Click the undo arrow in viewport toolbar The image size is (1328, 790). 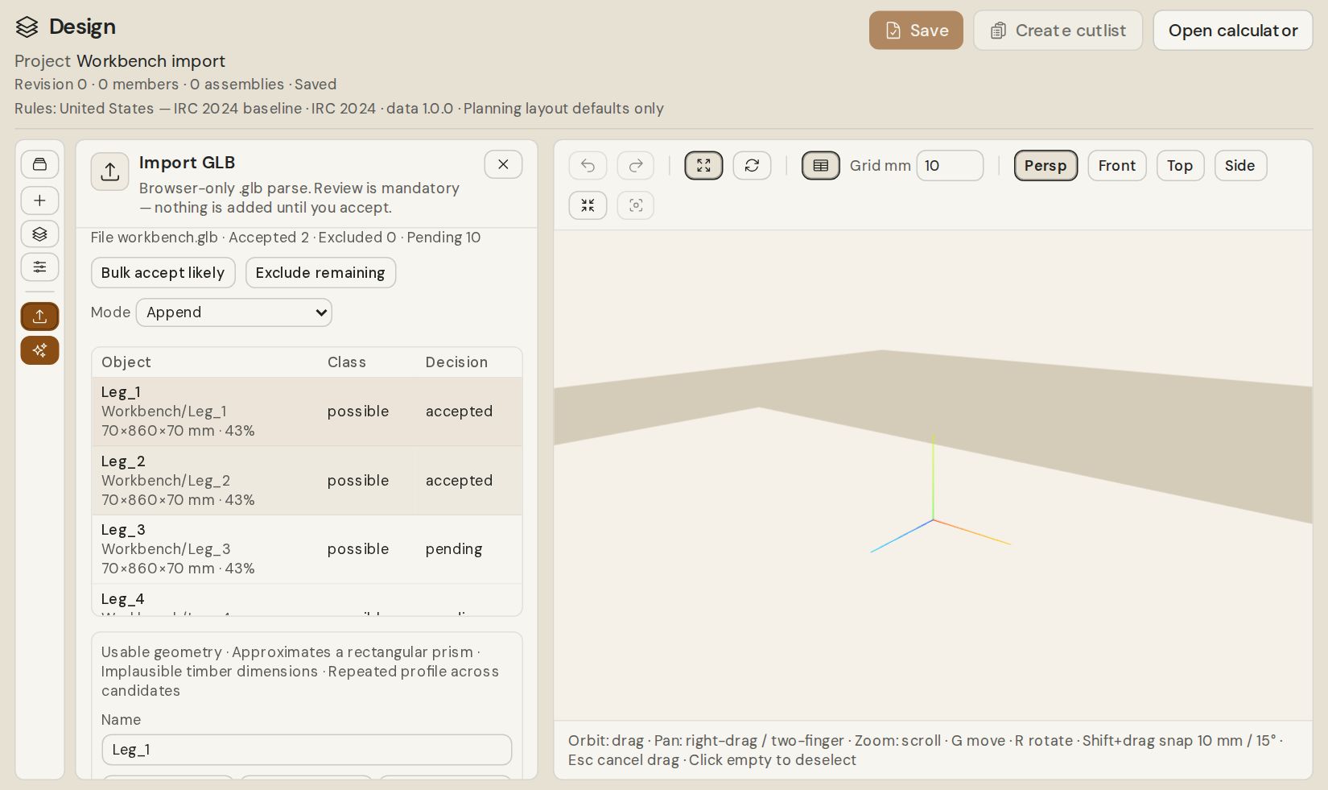[x=588, y=166]
